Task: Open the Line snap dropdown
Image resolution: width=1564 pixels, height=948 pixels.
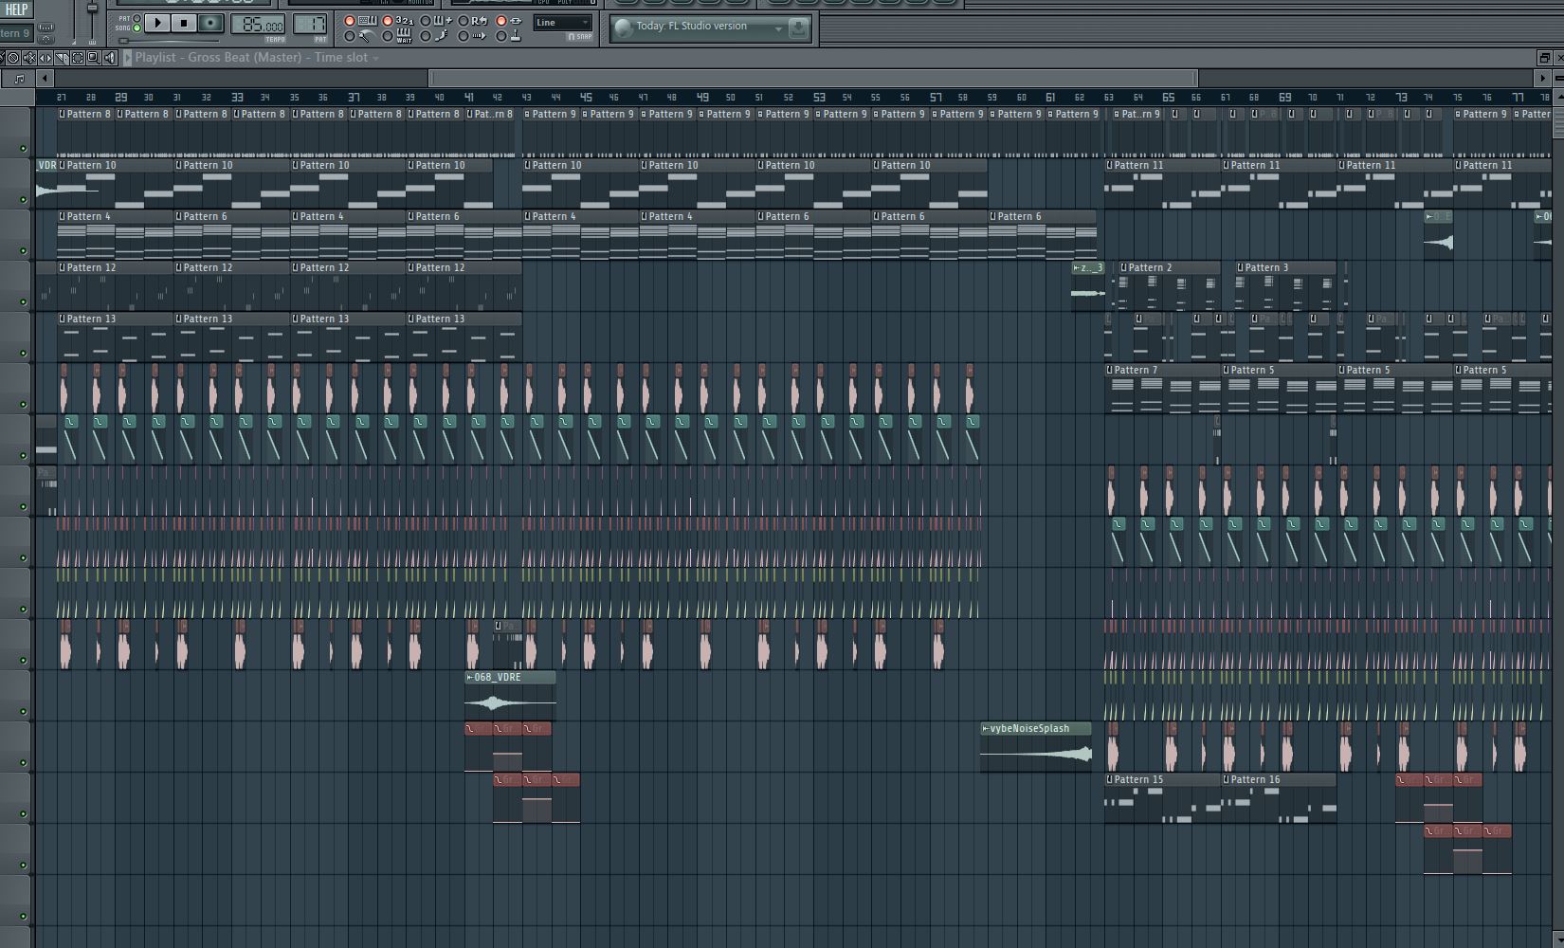Action: 562,23
